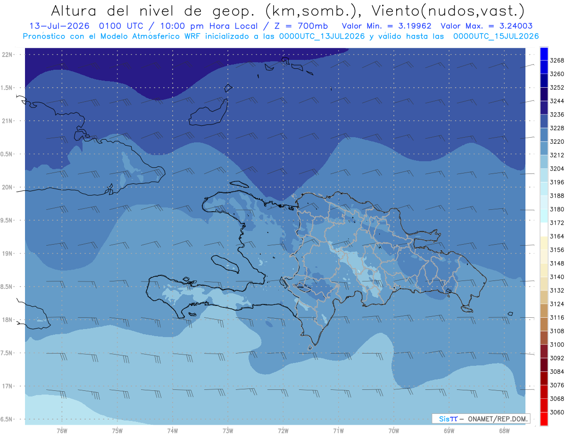Click the 3068 value on the color scale

click(x=557, y=399)
